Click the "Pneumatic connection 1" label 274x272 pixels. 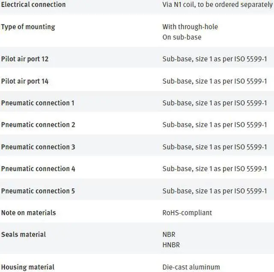(x=38, y=103)
